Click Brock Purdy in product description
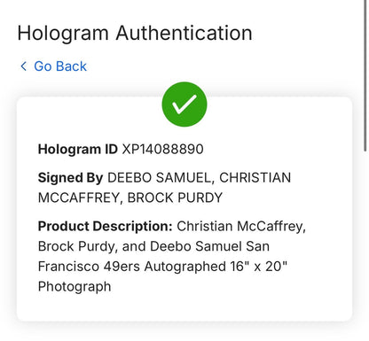This screenshot has width=369, height=341. [78, 246]
